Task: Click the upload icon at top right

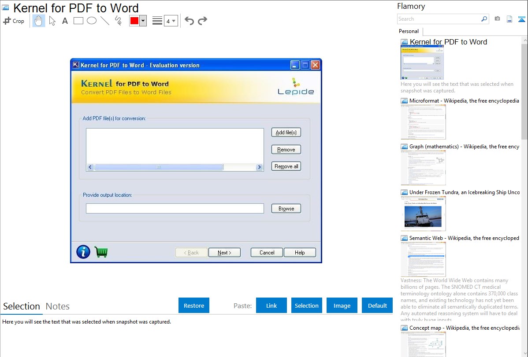Action: (521, 19)
